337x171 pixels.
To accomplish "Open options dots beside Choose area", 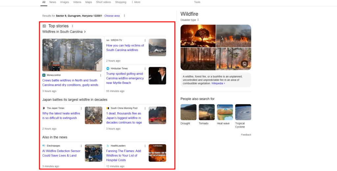I will (124, 16).
